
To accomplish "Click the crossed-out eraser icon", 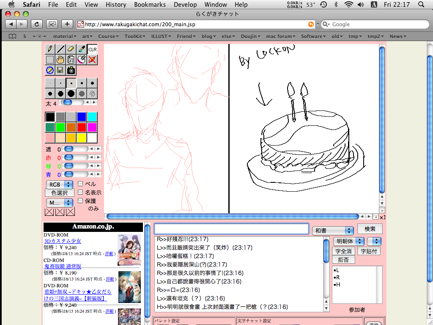I will click(x=92, y=60).
